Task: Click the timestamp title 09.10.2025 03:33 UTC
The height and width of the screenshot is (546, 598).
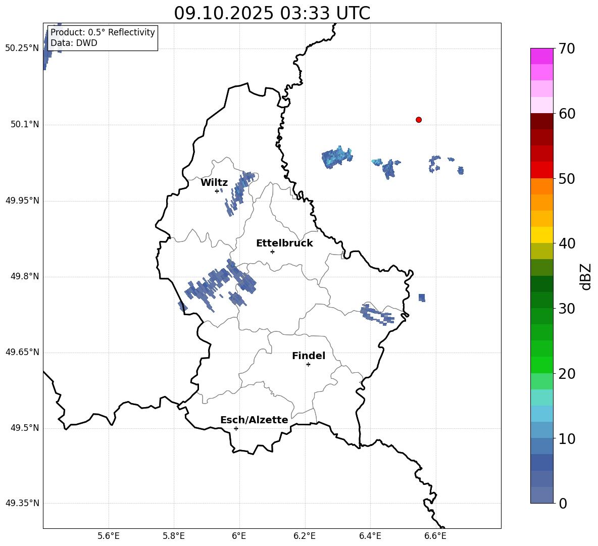Action: [x=272, y=13]
